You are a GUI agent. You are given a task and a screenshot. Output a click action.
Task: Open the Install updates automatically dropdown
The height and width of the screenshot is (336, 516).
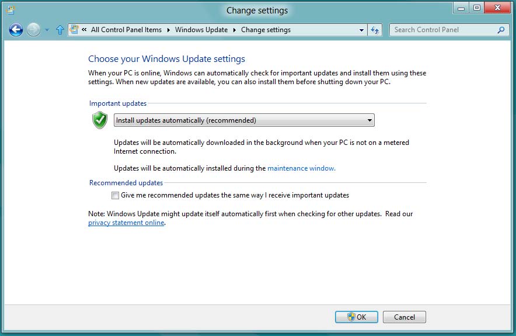244,120
